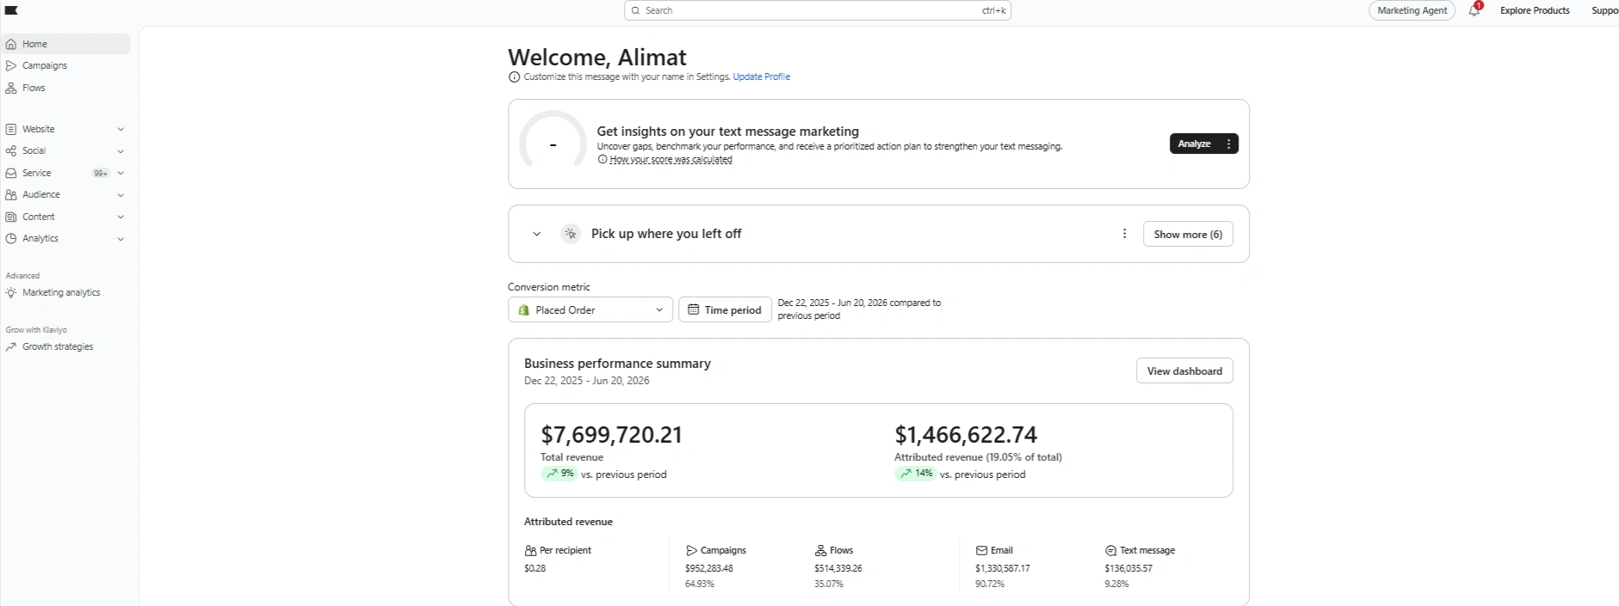The height and width of the screenshot is (606, 1619).
Task: Click the Email envelope icon
Action: click(981, 550)
